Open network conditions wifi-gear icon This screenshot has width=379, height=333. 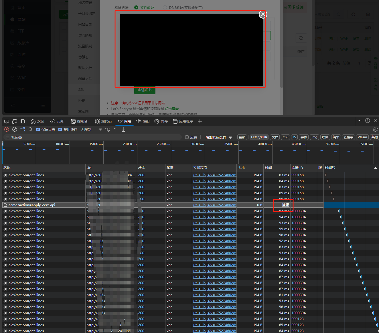108,129
